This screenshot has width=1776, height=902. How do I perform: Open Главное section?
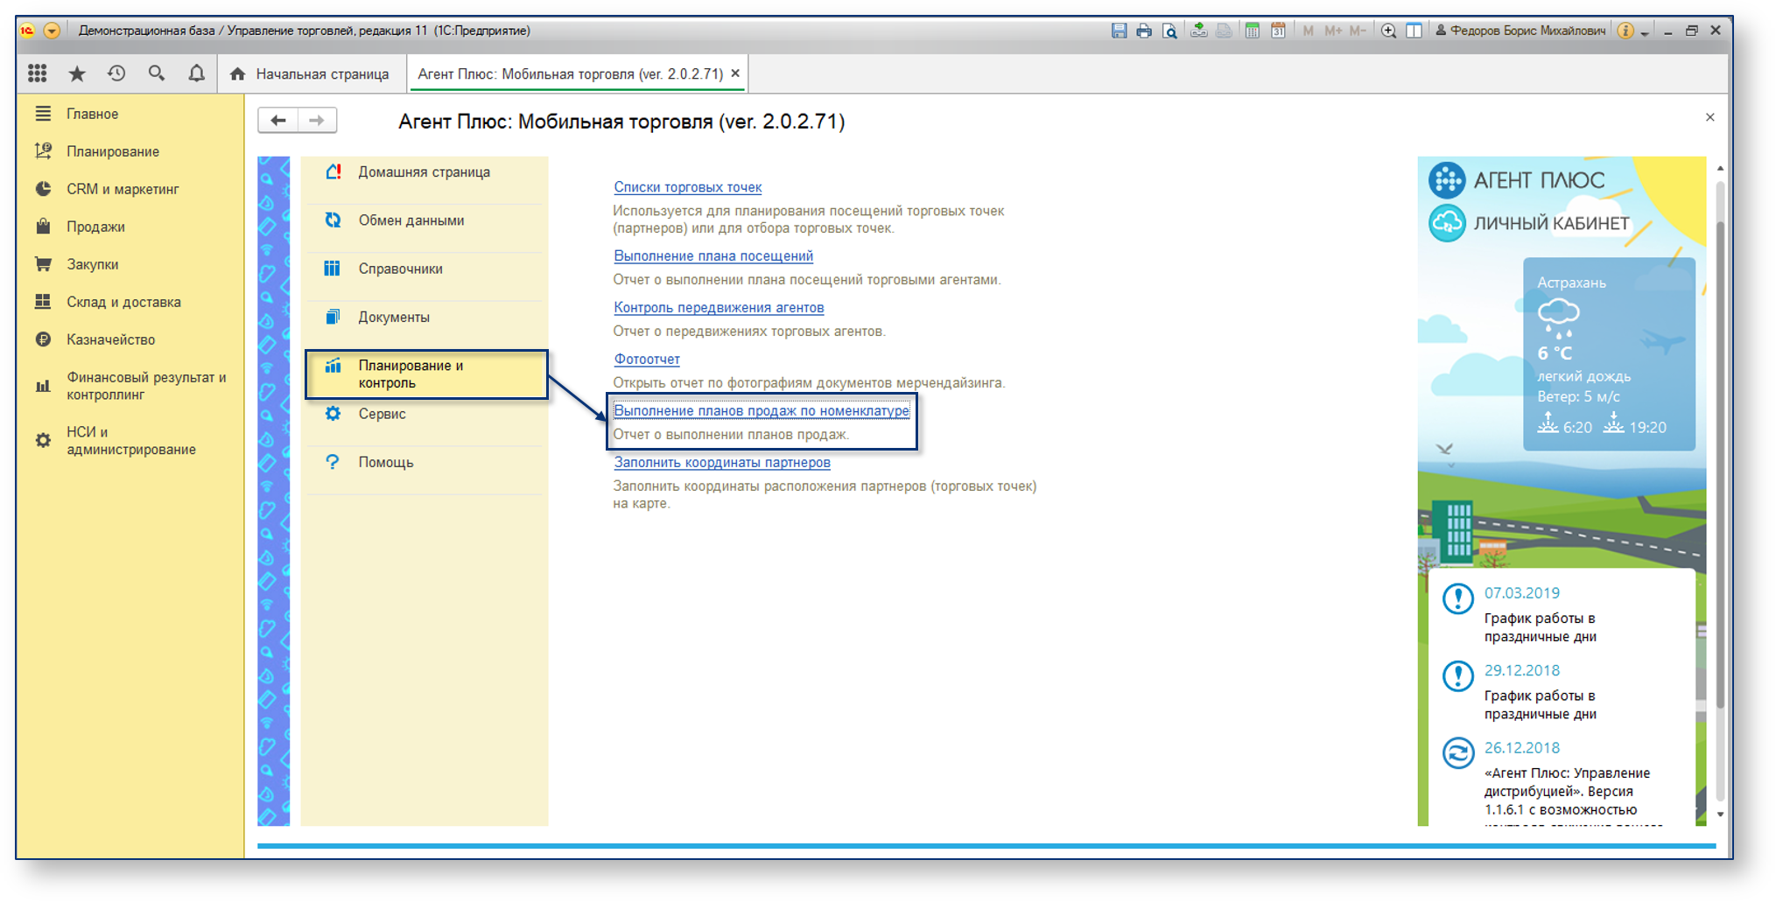(130, 114)
